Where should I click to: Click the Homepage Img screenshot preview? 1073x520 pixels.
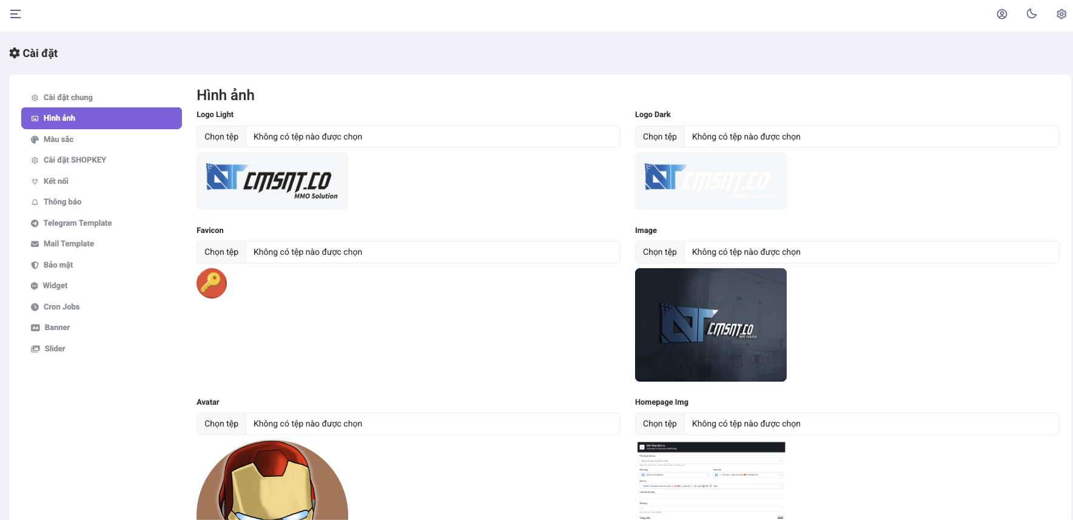711,480
